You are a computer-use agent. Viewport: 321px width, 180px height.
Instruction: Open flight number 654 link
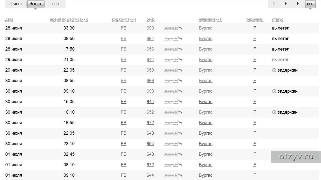(150, 144)
